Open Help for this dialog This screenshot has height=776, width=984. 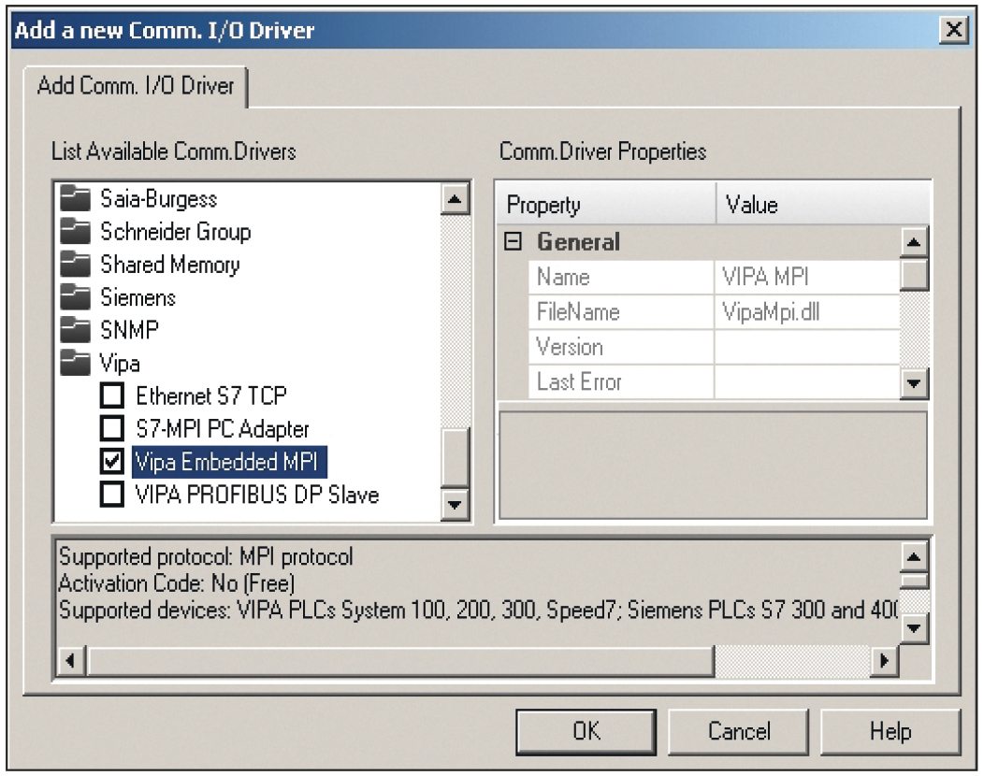(x=890, y=731)
